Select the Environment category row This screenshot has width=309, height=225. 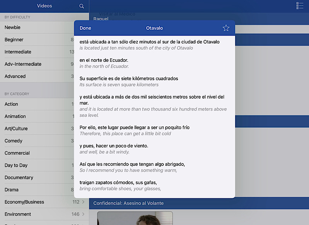click(x=44, y=214)
